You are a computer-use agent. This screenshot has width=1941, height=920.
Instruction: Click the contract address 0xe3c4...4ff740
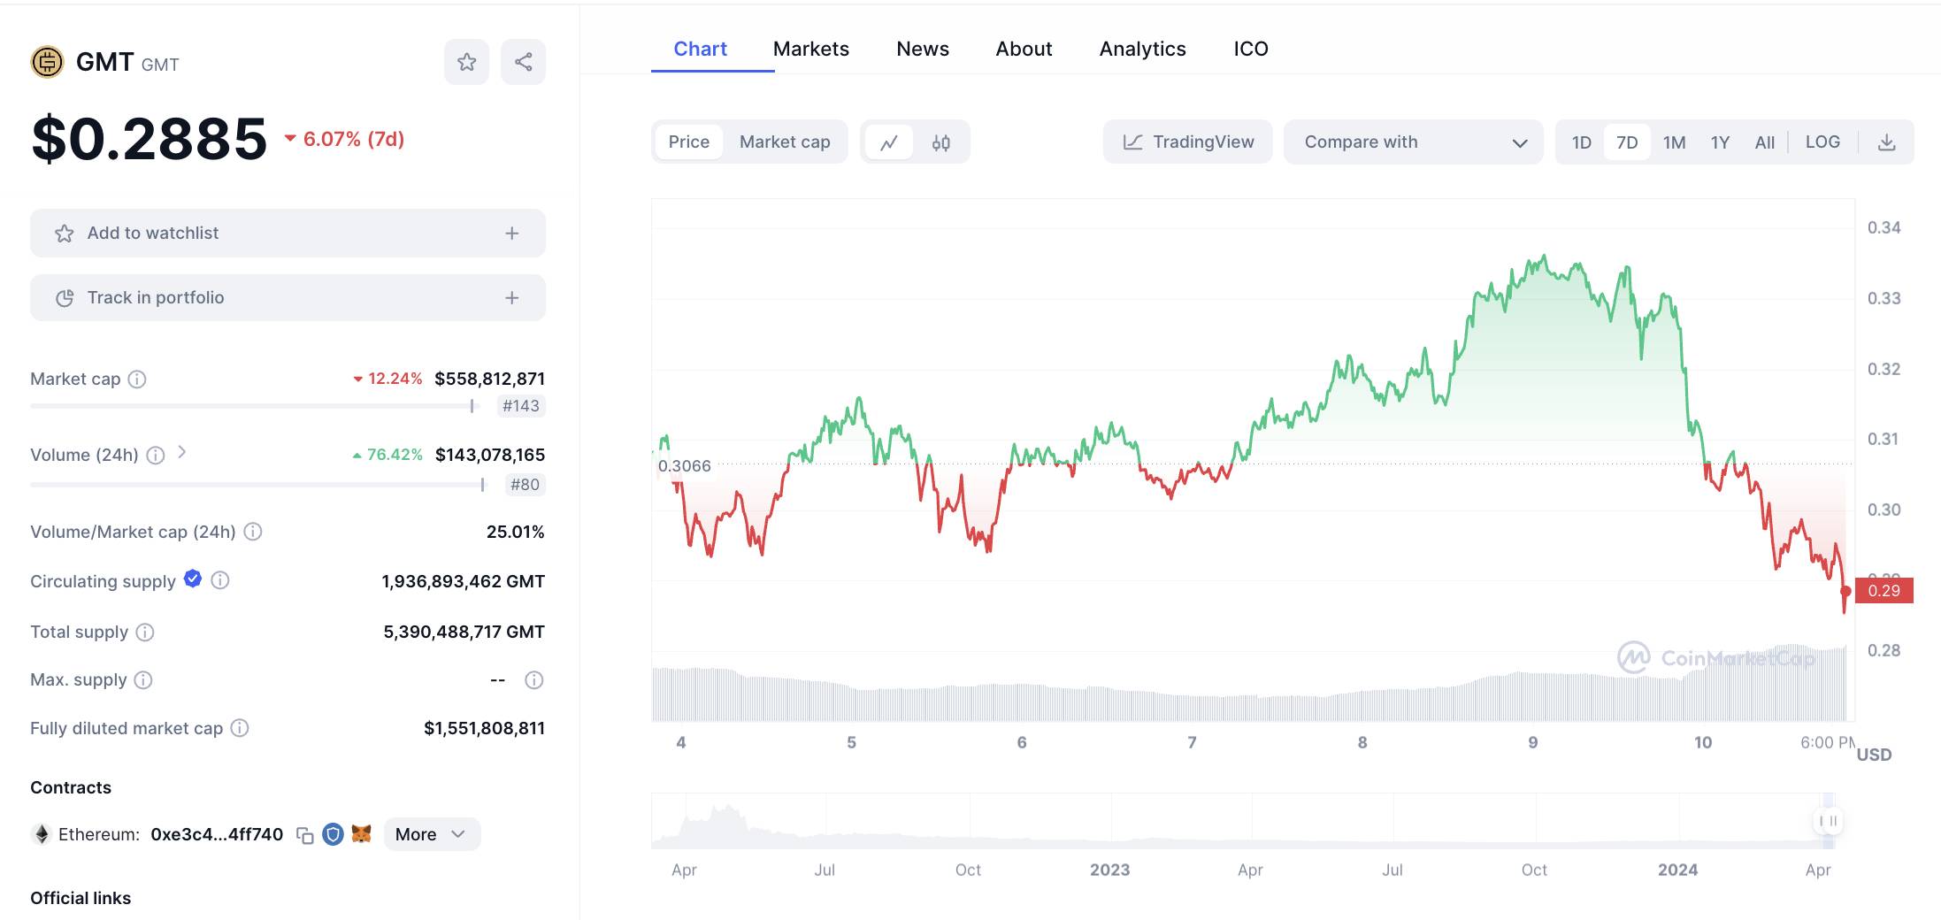click(217, 834)
